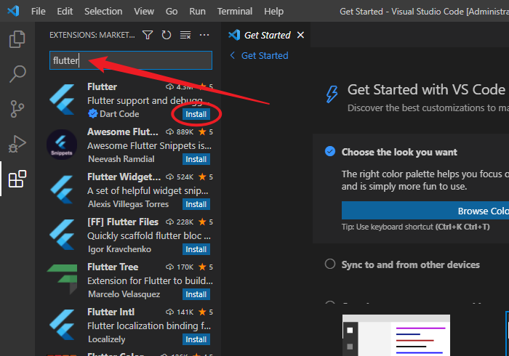The image size is (509, 356).
Task: Click the color theme preview thumbnail
Action: pos(396,335)
